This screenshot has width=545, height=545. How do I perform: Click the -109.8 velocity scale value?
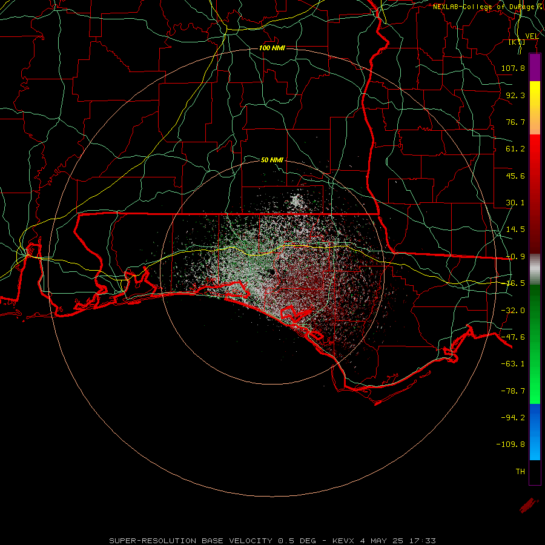click(511, 444)
